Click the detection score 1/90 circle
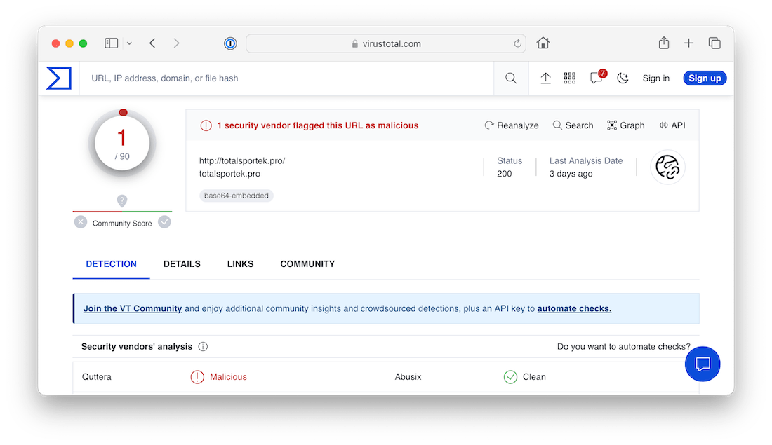Screen dimensions: 772x445 pos(122,143)
